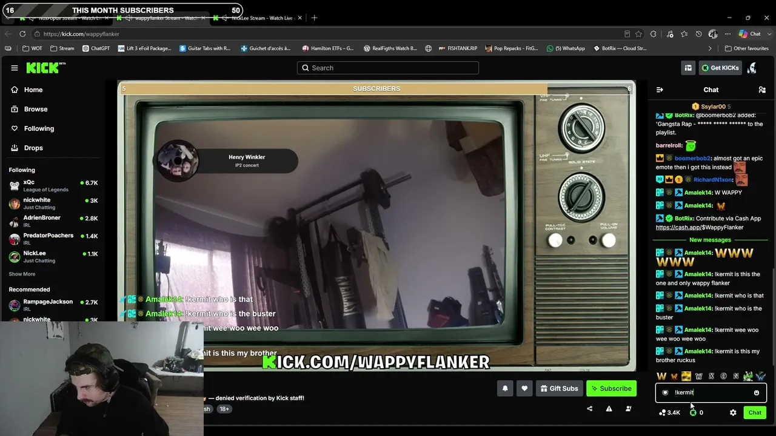Screen dimensions: 776x436
Task: Open PredatorPoachers channel from Following list
Action: coord(53,239)
